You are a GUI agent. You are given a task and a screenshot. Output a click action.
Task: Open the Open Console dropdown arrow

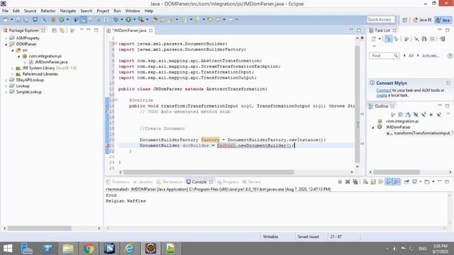click(433, 182)
